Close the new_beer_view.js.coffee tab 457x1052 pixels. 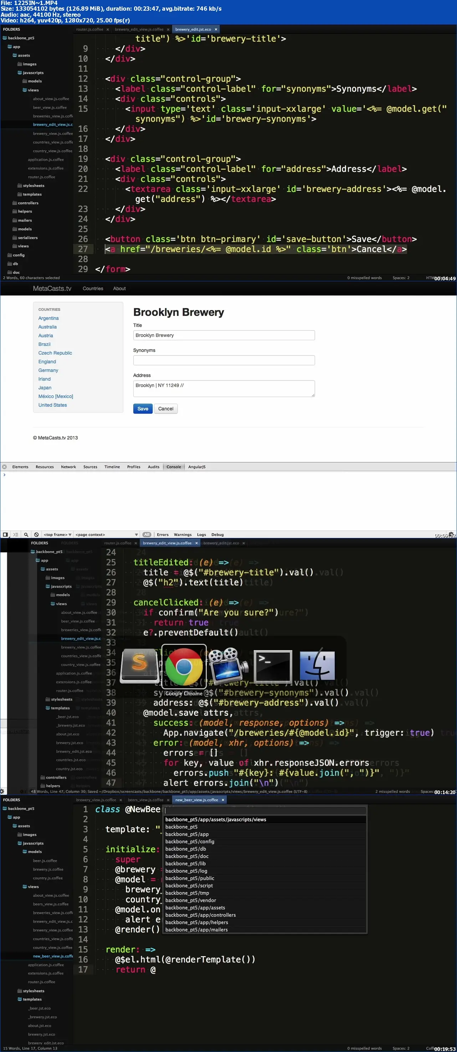[223, 800]
